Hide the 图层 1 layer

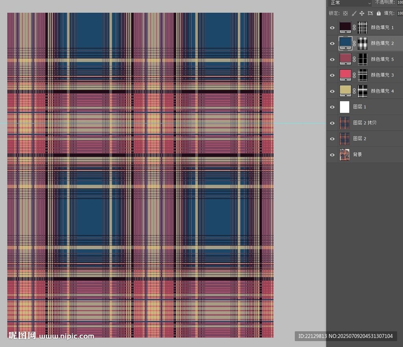pos(332,107)
